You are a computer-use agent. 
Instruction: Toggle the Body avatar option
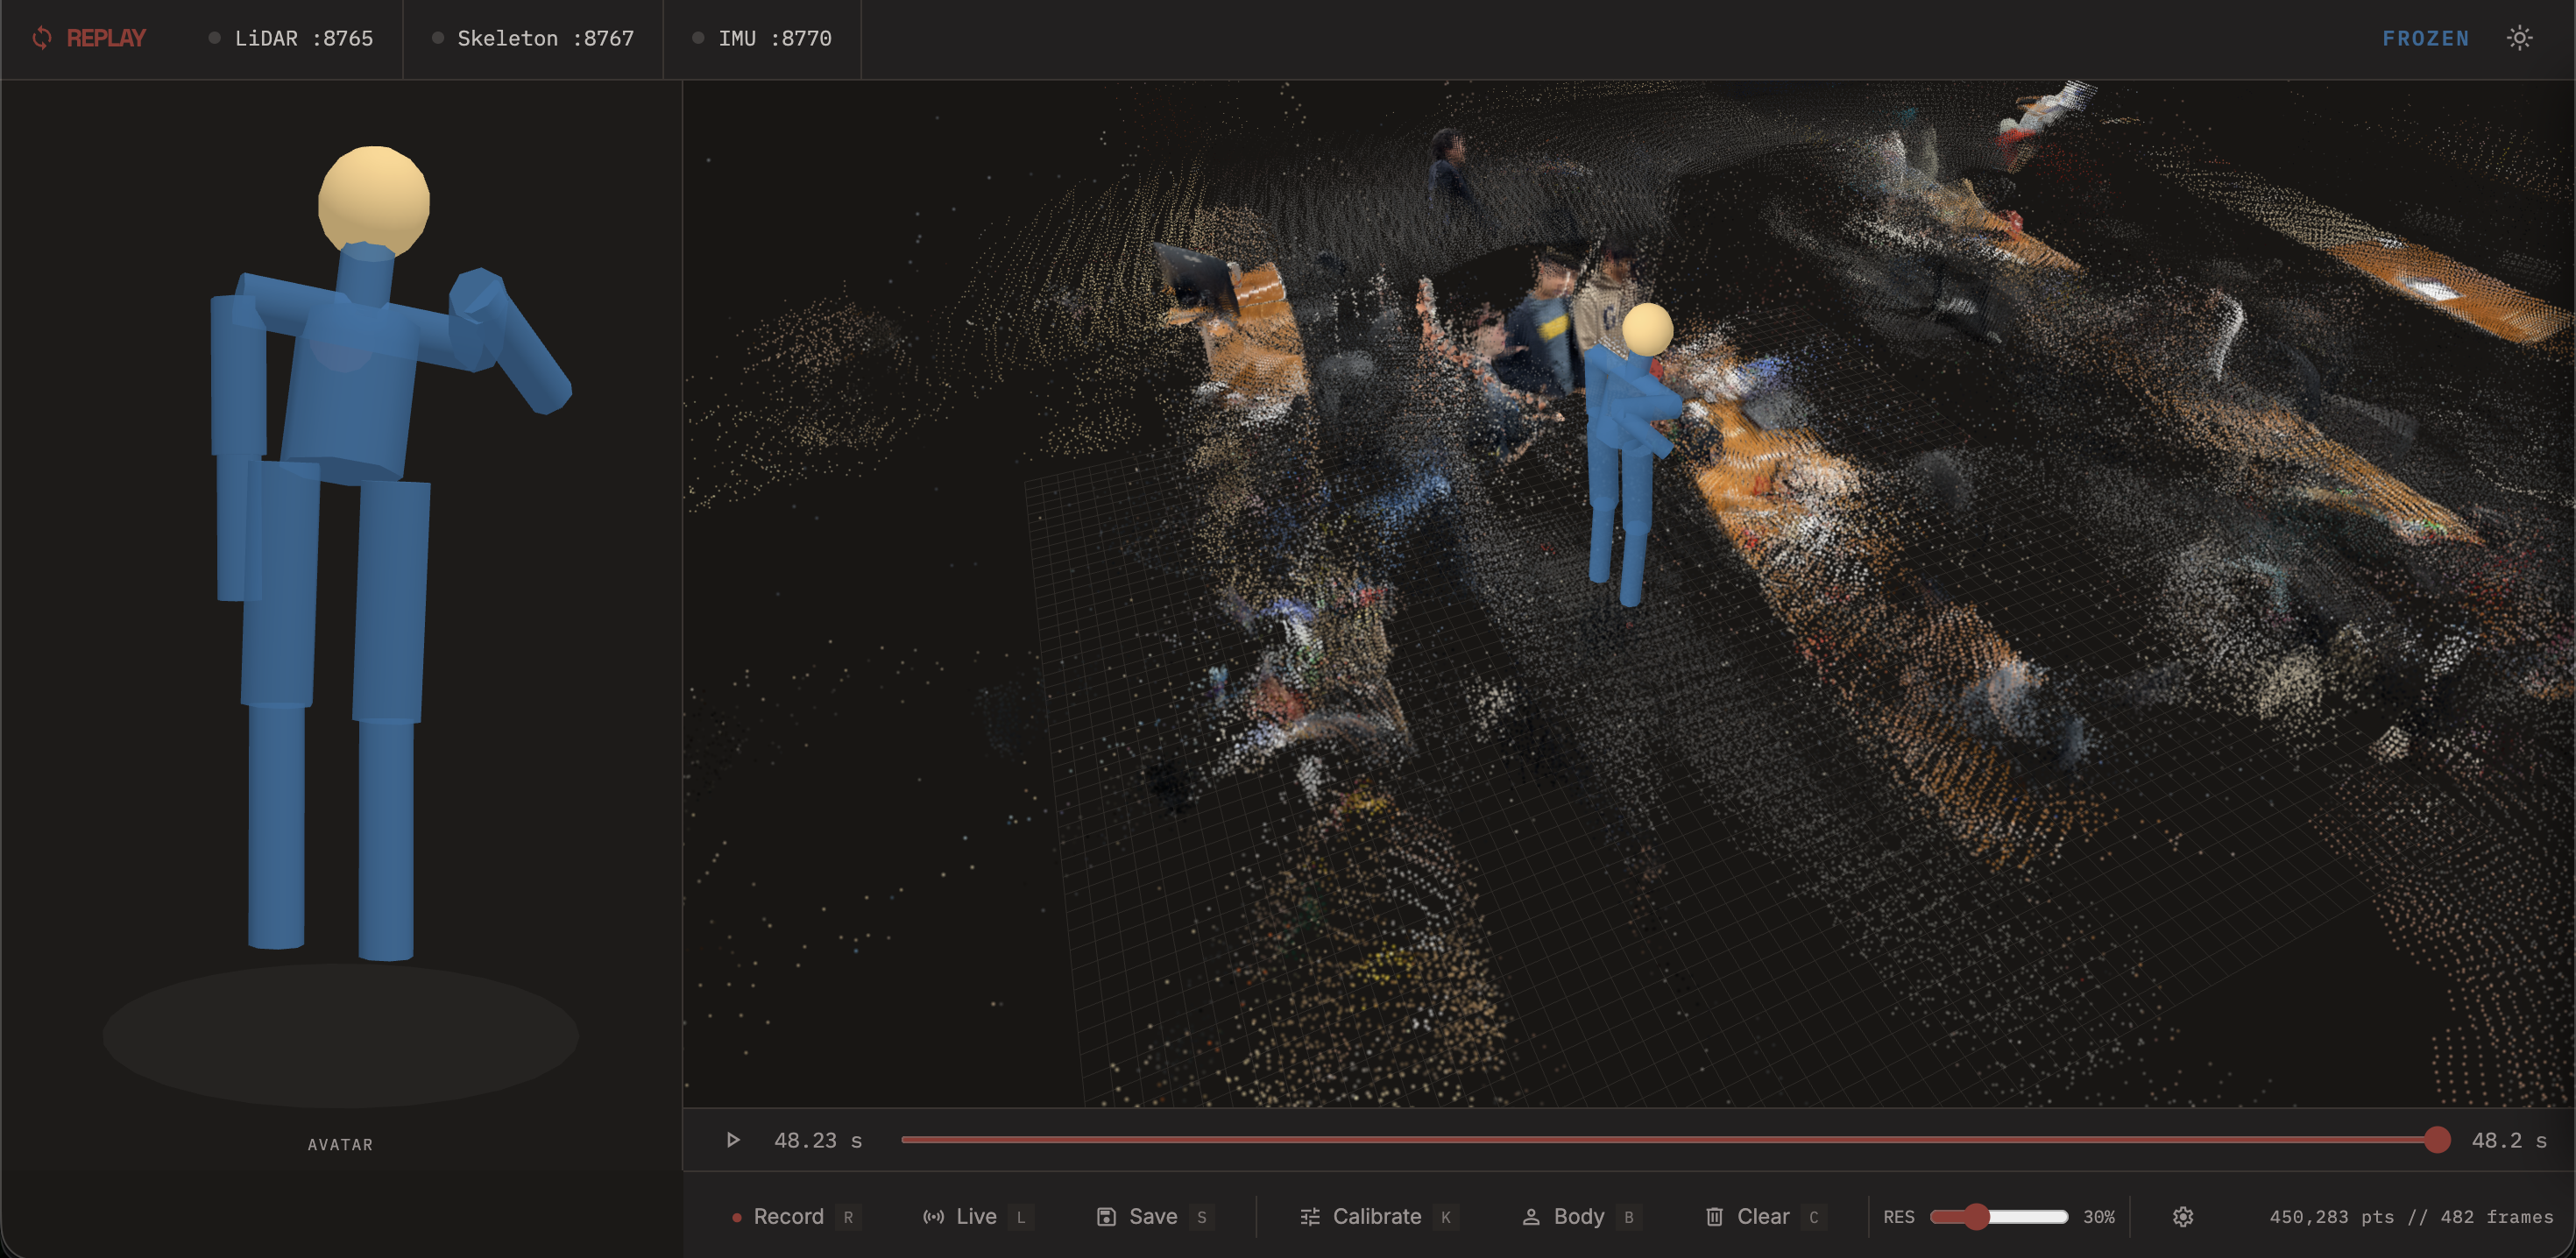[1577, 1216]
